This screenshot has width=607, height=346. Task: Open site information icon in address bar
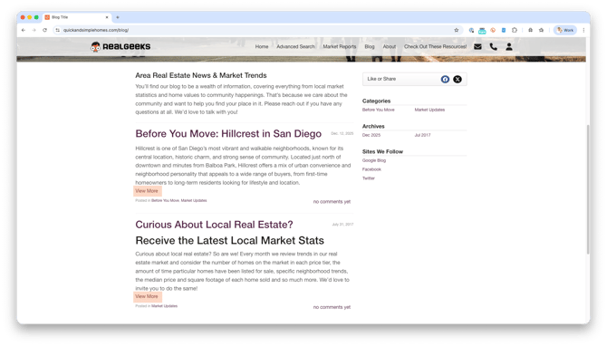pos(57,30)
